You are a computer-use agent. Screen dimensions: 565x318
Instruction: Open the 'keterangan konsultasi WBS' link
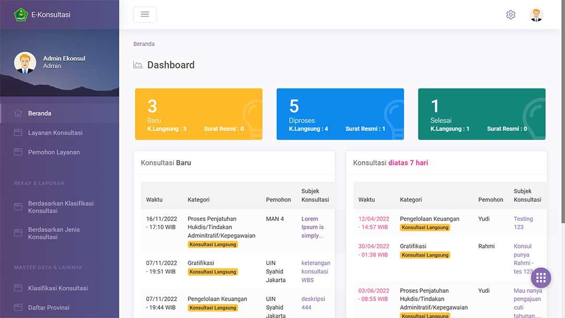[x=315, y=271]
